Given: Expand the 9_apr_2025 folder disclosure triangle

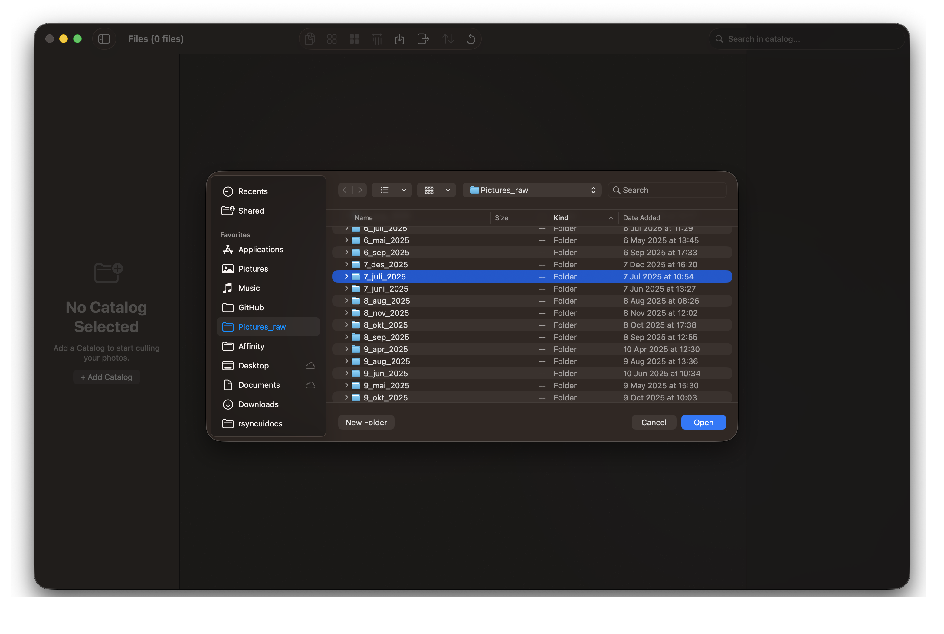Looking at the screenshot, I should tap(347, 349).
